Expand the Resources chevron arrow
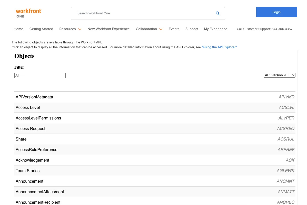Image resolution: width=307 pixels, height=205 pixels. pos(80,29)
